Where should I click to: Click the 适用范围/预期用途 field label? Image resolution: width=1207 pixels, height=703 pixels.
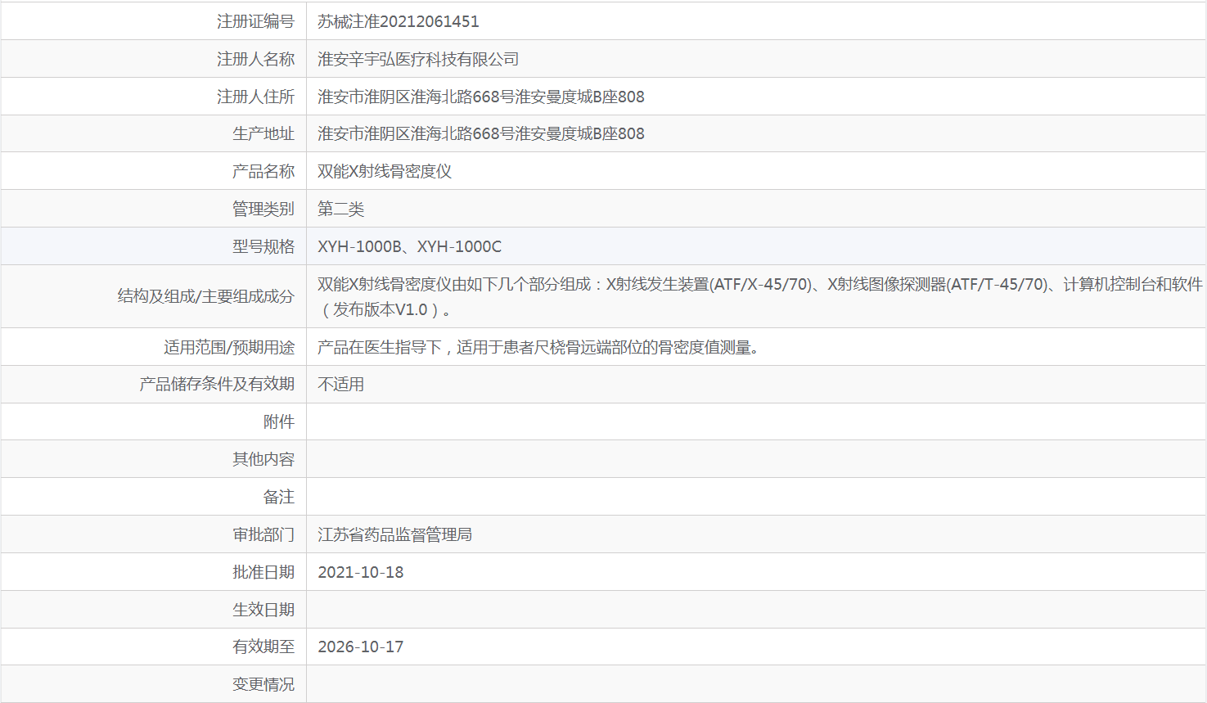[229, 347]
